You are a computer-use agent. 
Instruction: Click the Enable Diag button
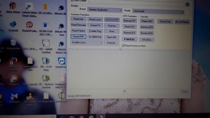point(95,31)
